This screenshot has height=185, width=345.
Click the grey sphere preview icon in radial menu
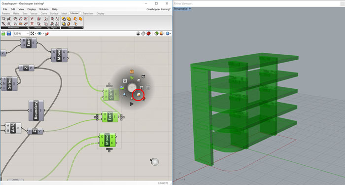point(138,81)
